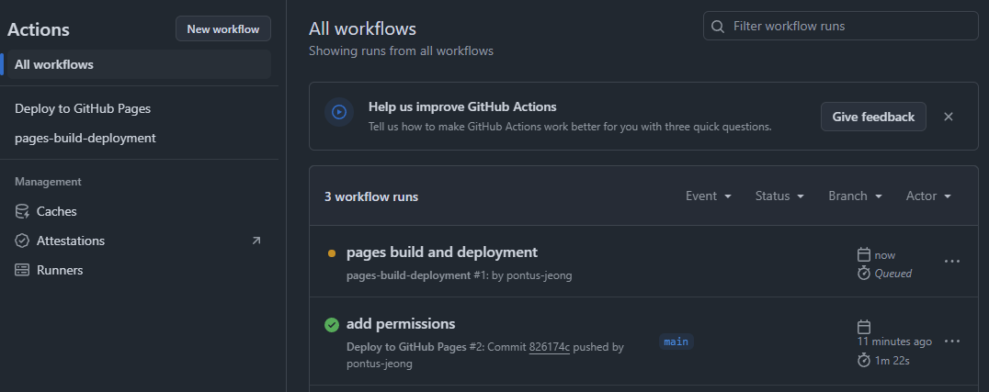989x392 pixels.
Task: Click the Caches database icon
Action: [22, 211]
